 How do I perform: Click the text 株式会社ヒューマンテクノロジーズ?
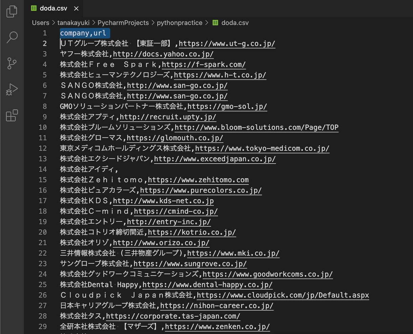(x=115, y=75)
